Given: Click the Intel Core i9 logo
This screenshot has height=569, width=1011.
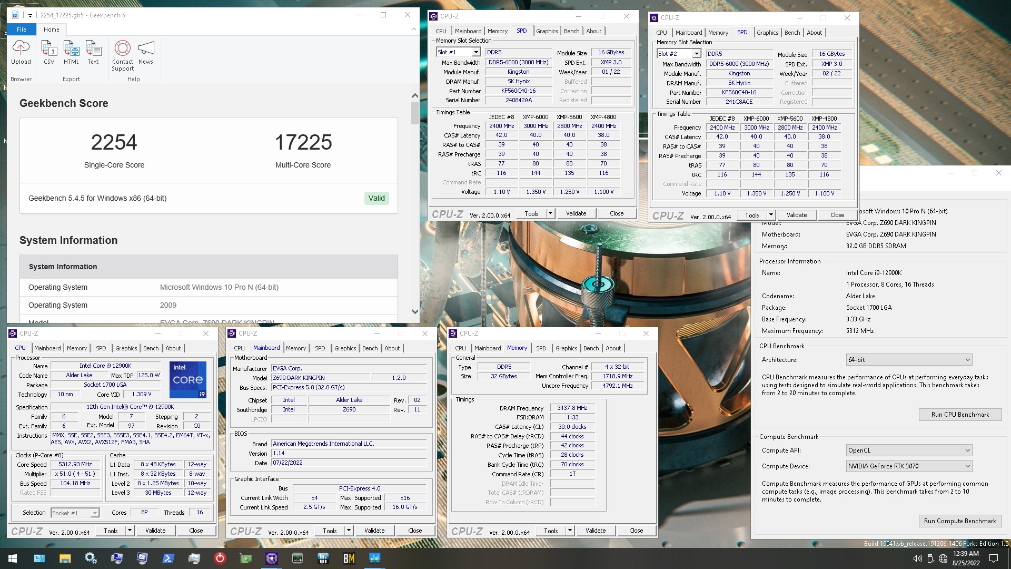Looking at the screenshot, I should tap(188, 379).
